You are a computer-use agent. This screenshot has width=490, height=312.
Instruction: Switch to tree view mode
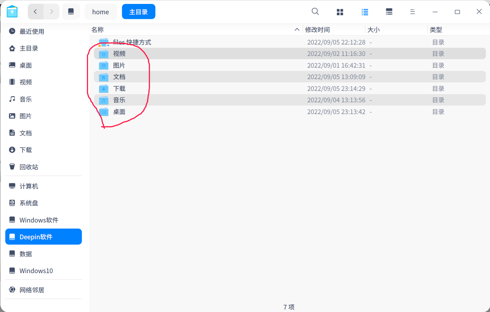[x=389, y=12]
